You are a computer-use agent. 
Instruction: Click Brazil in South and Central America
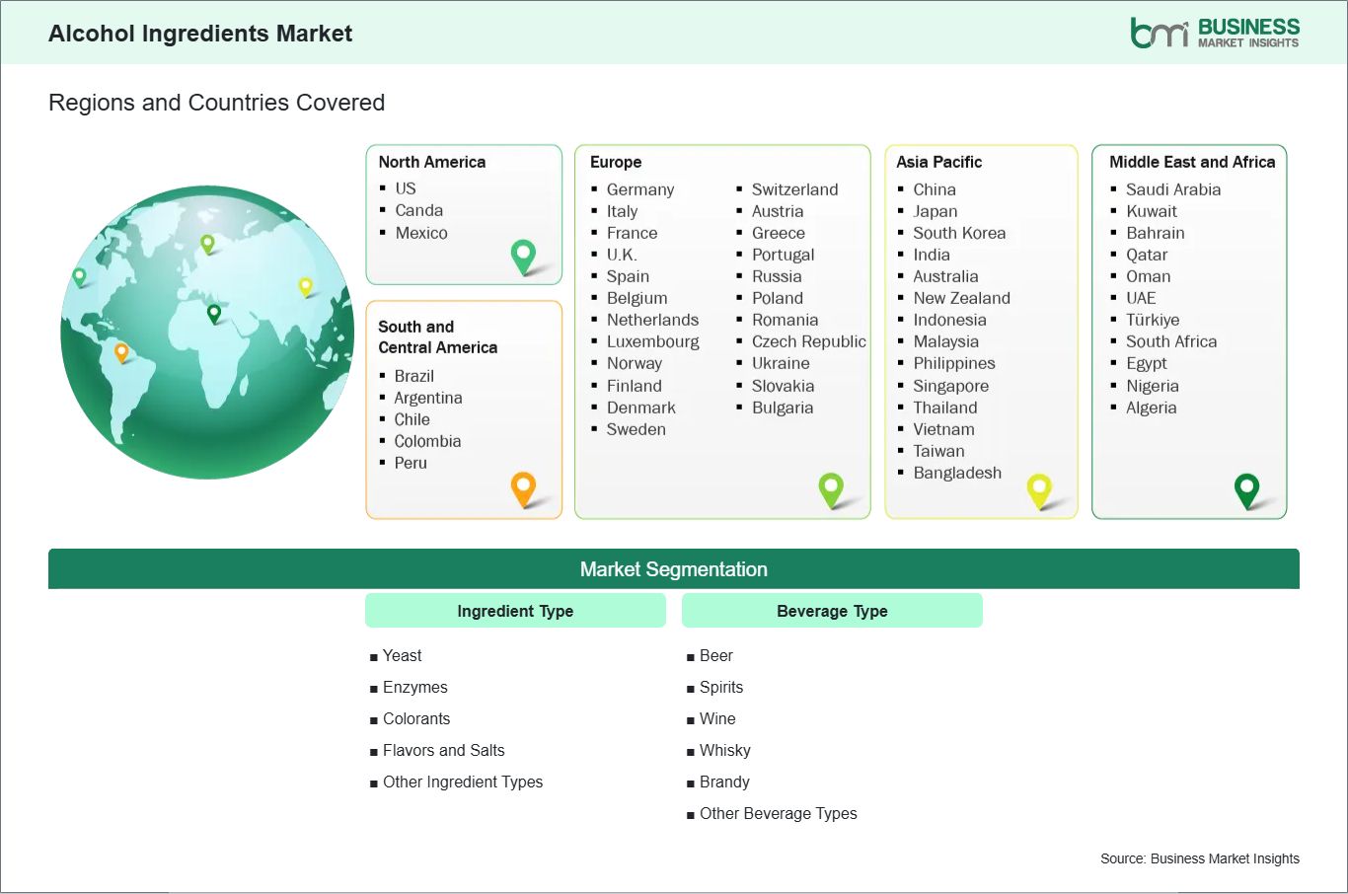pos(413,376)
